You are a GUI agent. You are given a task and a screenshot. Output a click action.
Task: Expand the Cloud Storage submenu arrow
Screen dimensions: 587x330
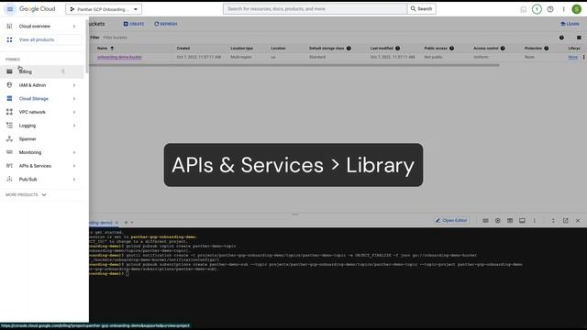click(x=74, y=99)
